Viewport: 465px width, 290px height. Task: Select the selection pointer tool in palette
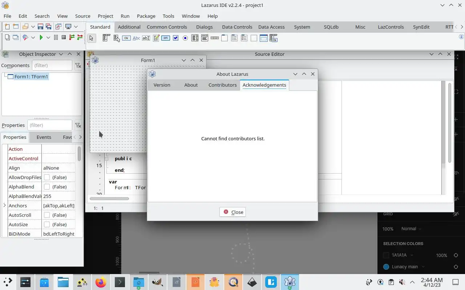[92, 38]
